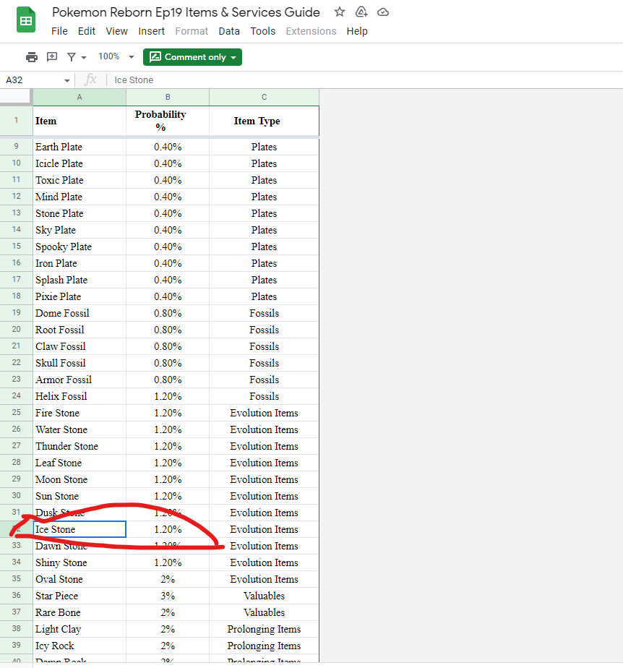Screen dimensions: 623x668
Task: Click the Rare Bone cell
Action: point(80,612)
